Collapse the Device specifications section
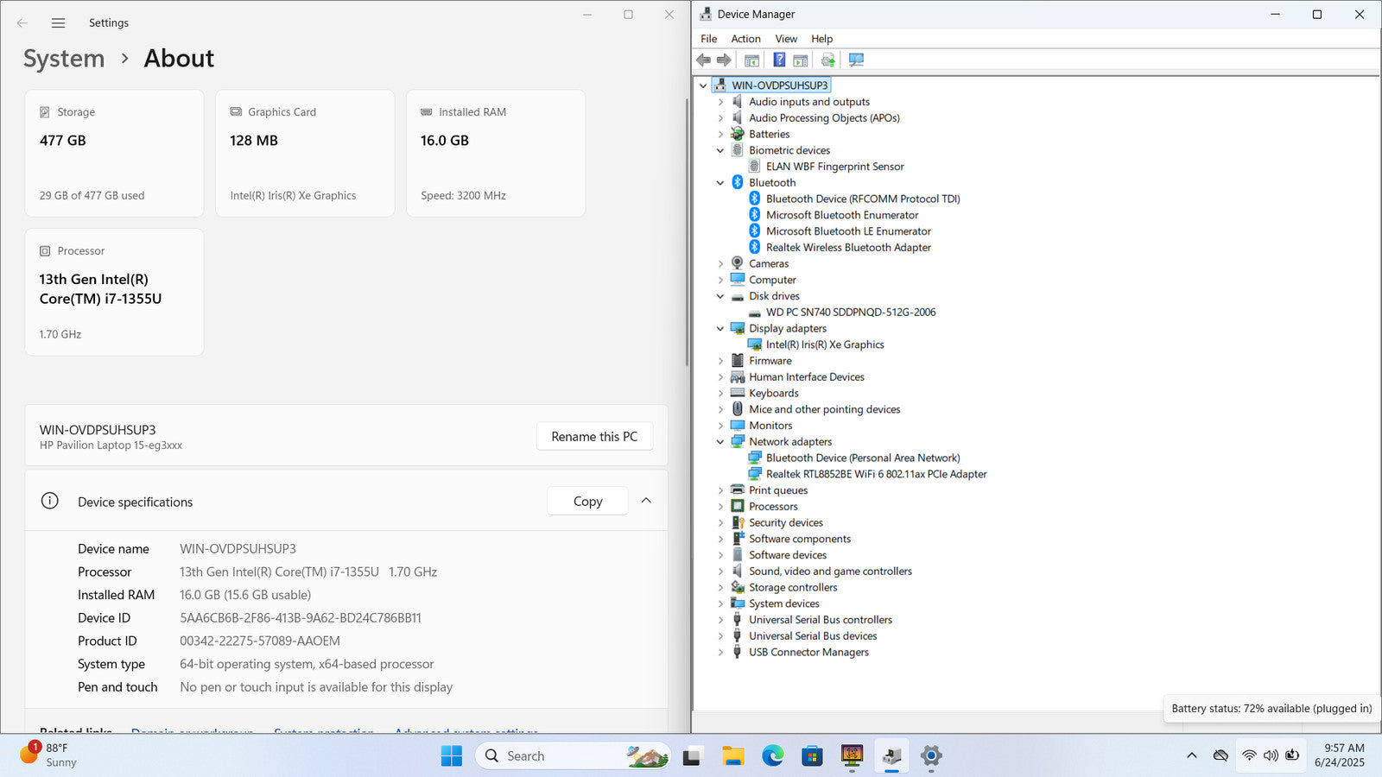This screenshot has height=777, width=1382. click(x=646, y=501)
